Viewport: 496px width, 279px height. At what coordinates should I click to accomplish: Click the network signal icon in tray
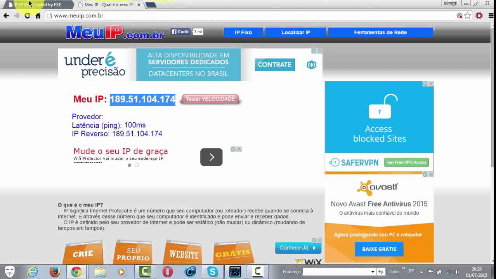click(447, 272)
